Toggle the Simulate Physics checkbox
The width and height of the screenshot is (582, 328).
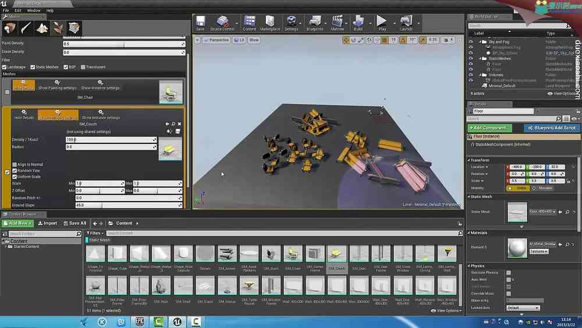click(509, 273)
